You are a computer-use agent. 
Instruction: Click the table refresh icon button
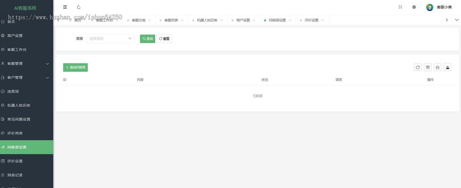click(x=418, y=67)
